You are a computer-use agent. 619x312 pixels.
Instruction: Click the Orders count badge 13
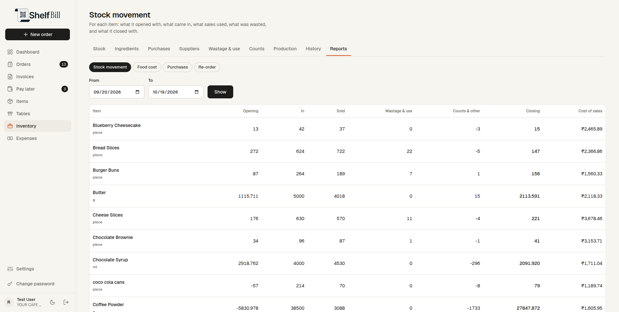pyautogui.click(x=64, y=64)
